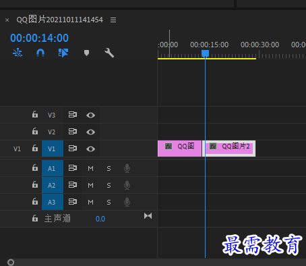Mute audio track A3

click(90, 202)
